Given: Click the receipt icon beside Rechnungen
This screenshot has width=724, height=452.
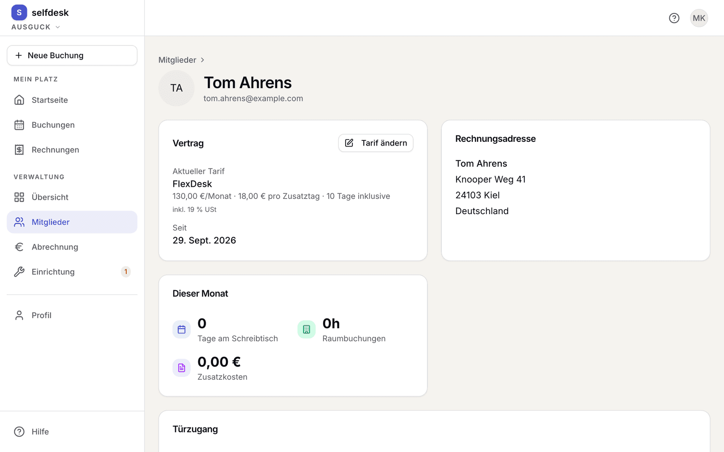Looking at the screenshot, I should [19, 150].
